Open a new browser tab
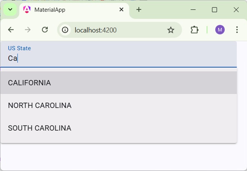 [x=139, y=9]
